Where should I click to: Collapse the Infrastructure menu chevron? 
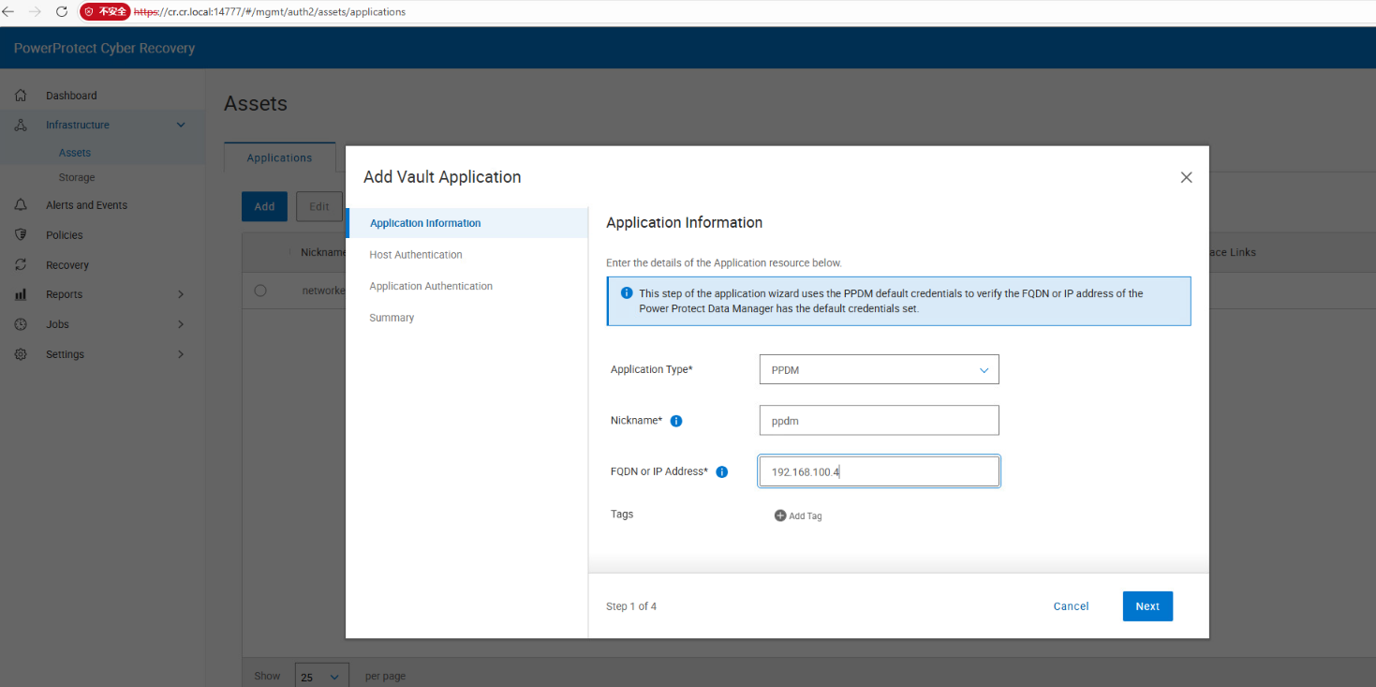click(181, 125)
